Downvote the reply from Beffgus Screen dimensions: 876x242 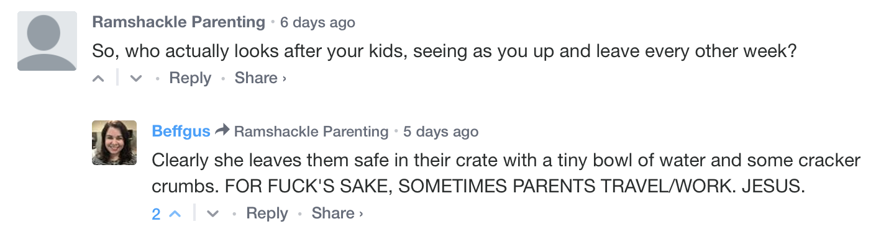point(213,213)
